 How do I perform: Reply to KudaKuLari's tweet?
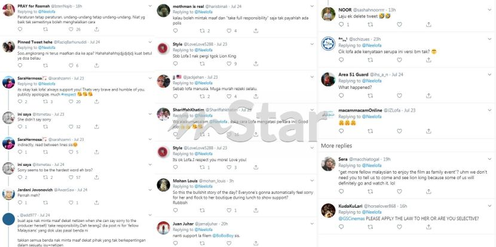tap(341, 227)
